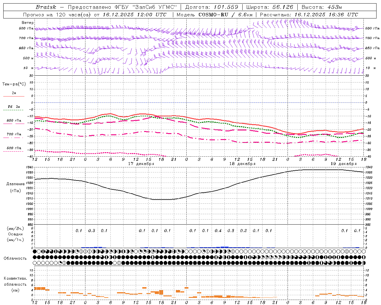
Task: Click the "0.4" precipitation value
Action: [x=218, y=231]
